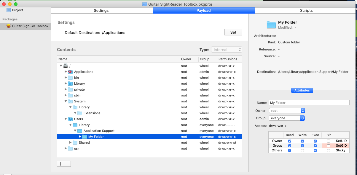Enable Others Write permission checkbox
Screen dimensions: 357x175
(302, 151)
